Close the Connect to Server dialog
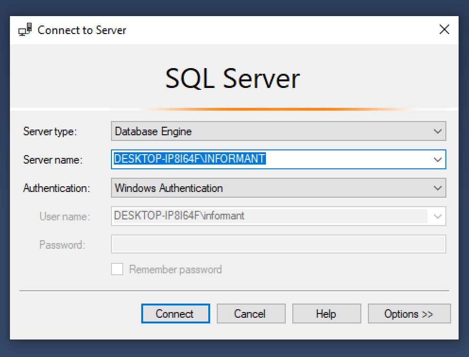469x357 pixels. (444, 30)
